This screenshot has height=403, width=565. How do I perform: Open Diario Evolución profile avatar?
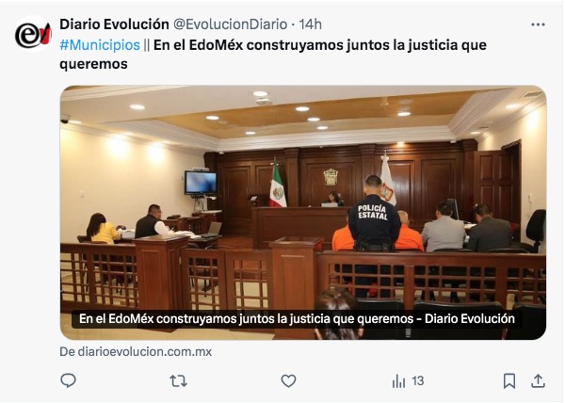pyautogui.click(x=33, y=34)
